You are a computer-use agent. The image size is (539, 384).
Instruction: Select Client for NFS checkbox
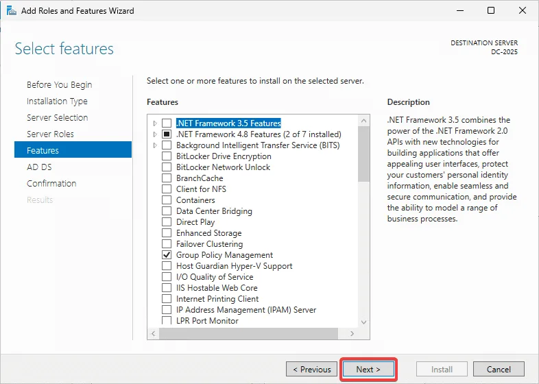coord(167,189)
